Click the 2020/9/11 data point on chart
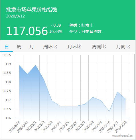Image resolution: width=136 pixels, height=140 pixels. coord(117,92)
